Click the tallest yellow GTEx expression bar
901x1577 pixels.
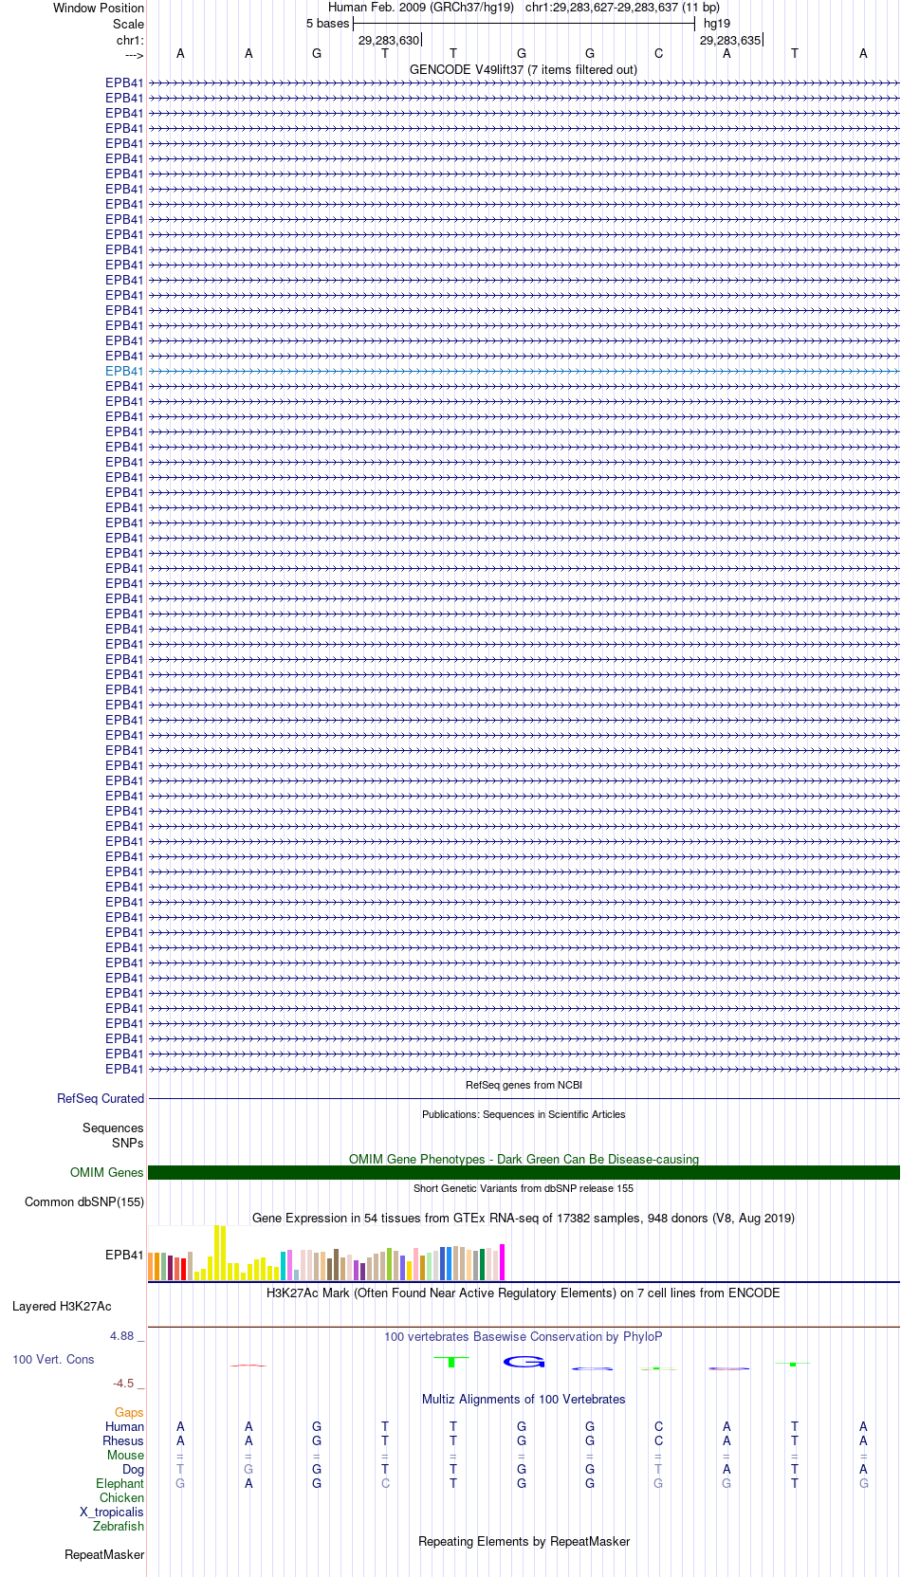click(217, 1253)
